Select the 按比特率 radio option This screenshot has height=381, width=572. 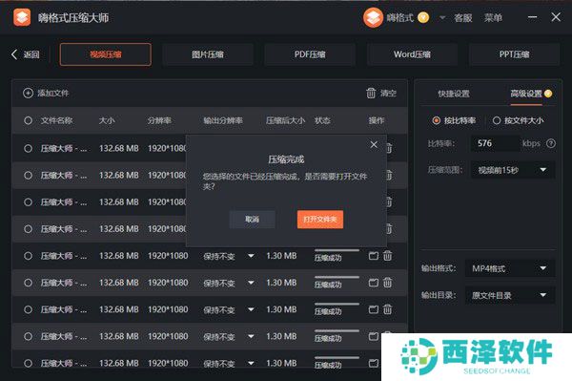click(436, 120)
